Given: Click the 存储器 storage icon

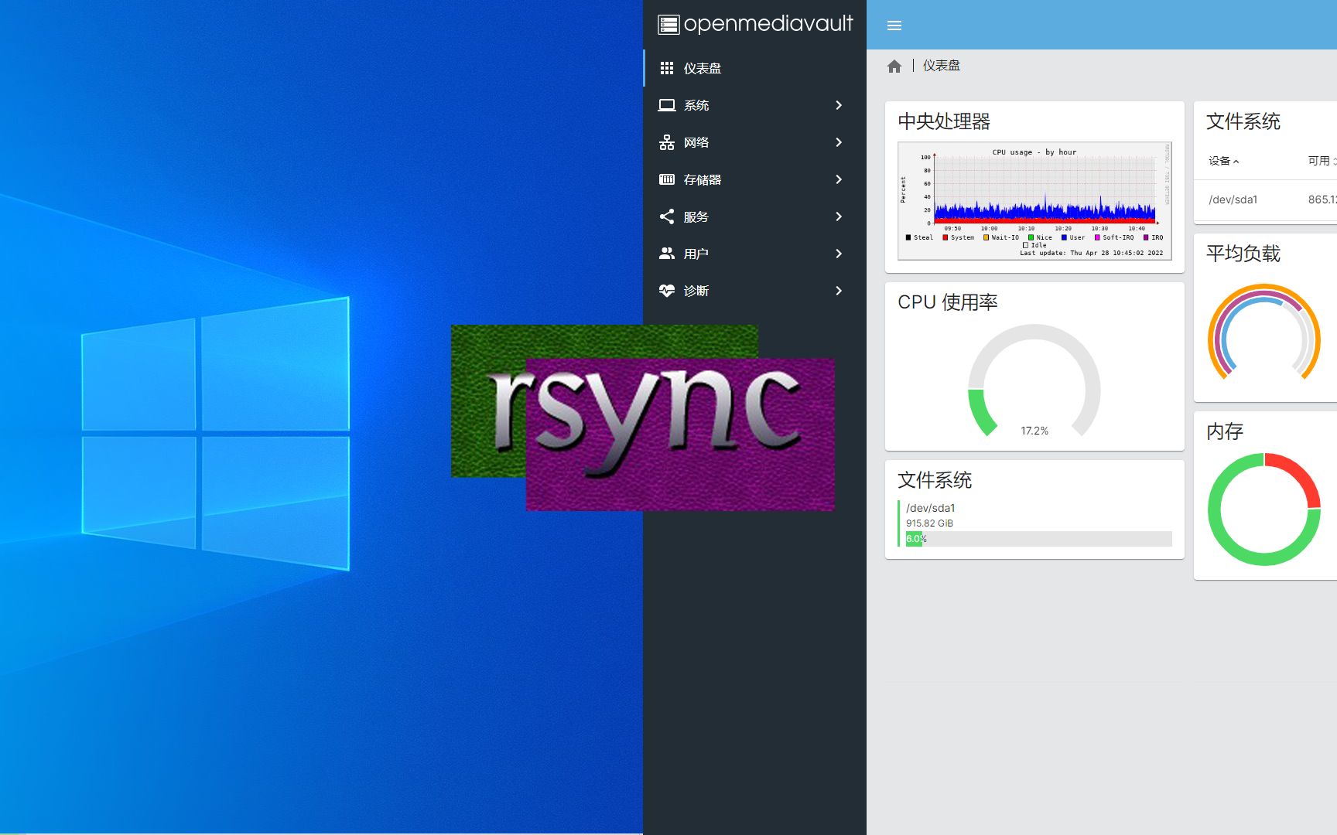Looking at the screenshot, I should pos(667,179).
